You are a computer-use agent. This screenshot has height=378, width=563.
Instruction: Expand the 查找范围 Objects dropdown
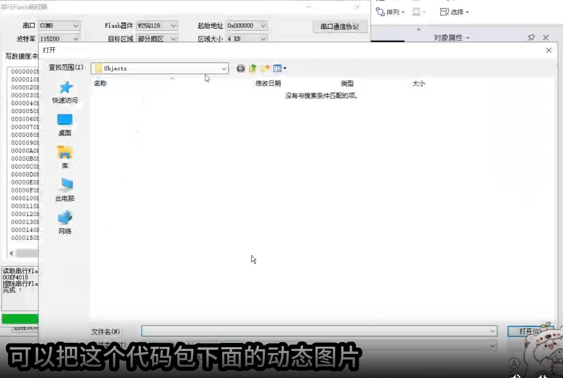point(224,68)
